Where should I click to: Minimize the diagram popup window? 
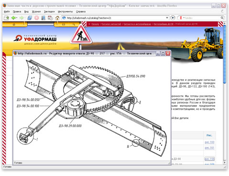158,53
